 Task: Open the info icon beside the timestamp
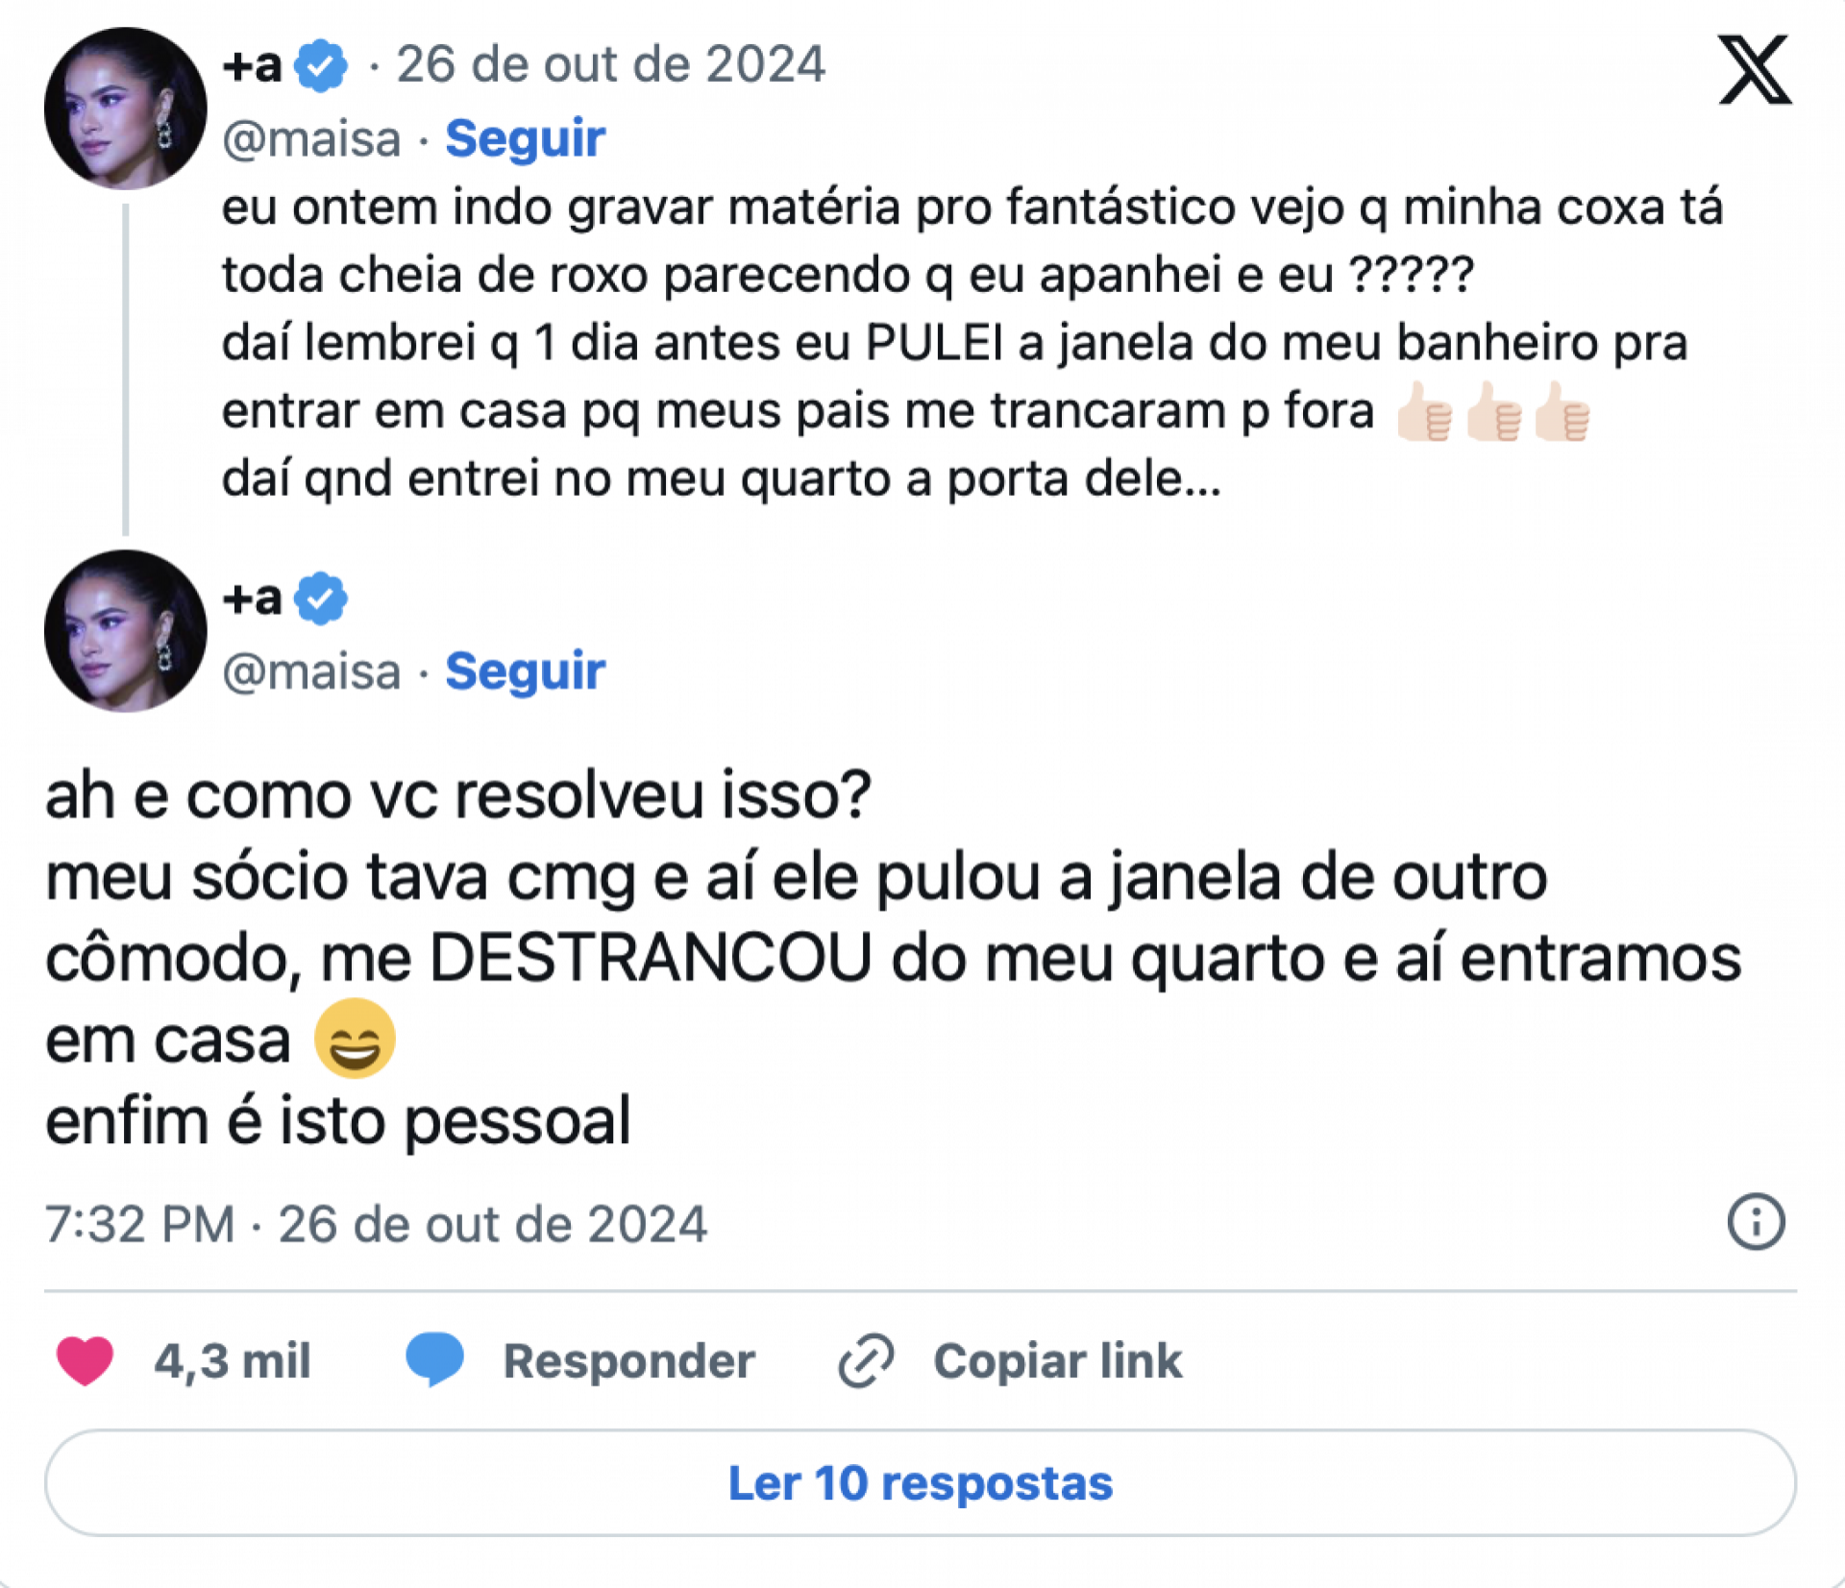[x=1757, y=1223]
